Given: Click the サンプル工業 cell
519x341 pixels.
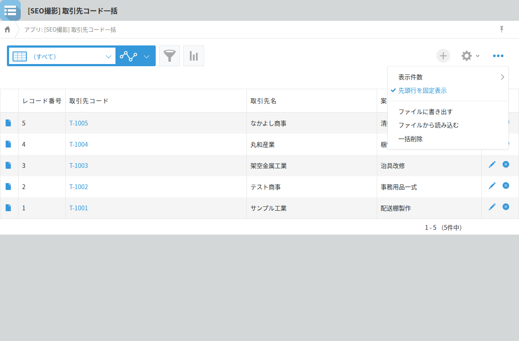Looking at the screenshot, I should [312, 208].
